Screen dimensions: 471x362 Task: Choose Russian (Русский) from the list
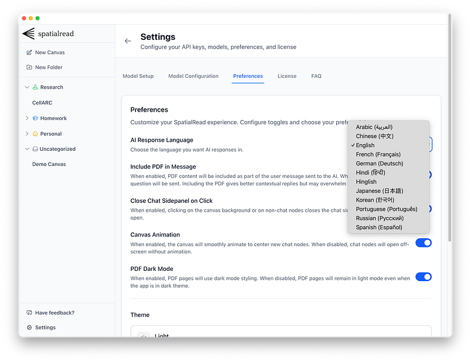pos(388,218)
